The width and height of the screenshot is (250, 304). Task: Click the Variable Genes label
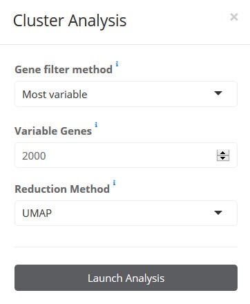[x=53, y=131]
